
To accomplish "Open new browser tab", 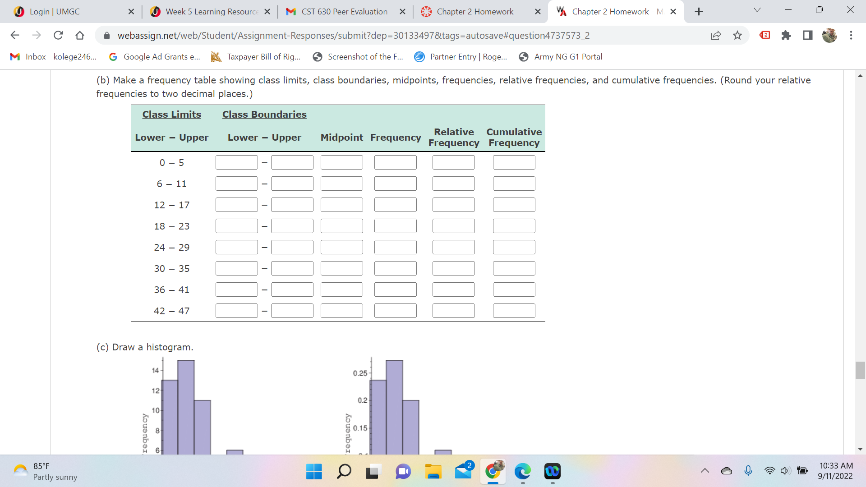I will point(699,12).
